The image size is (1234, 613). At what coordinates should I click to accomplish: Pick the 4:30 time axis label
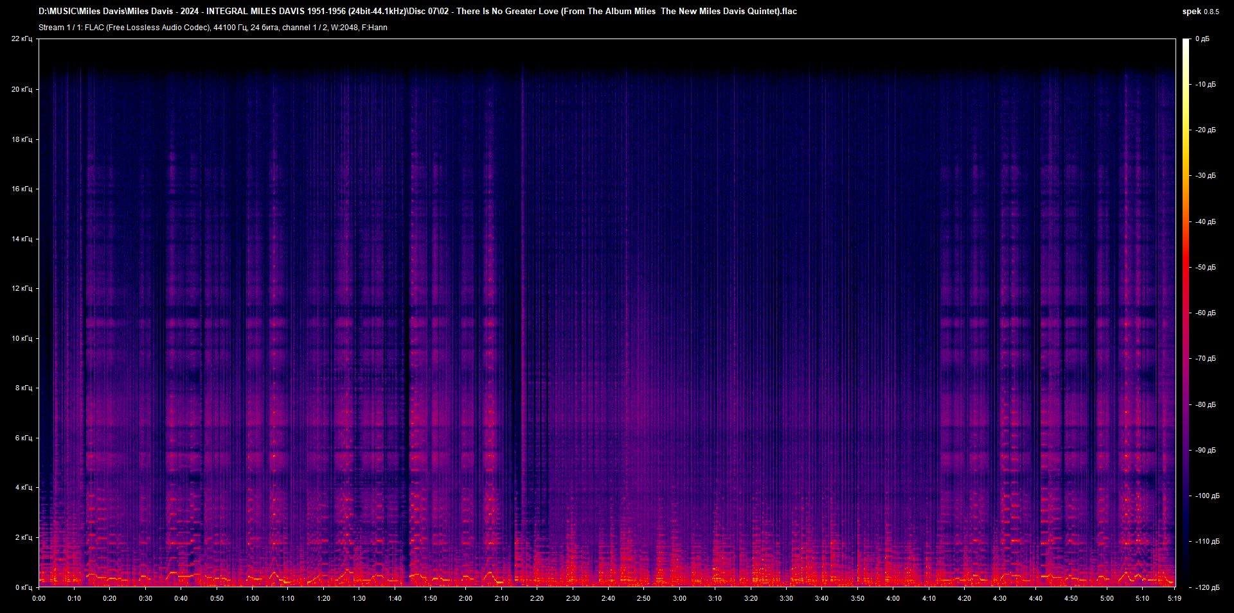click(1000, 598)
